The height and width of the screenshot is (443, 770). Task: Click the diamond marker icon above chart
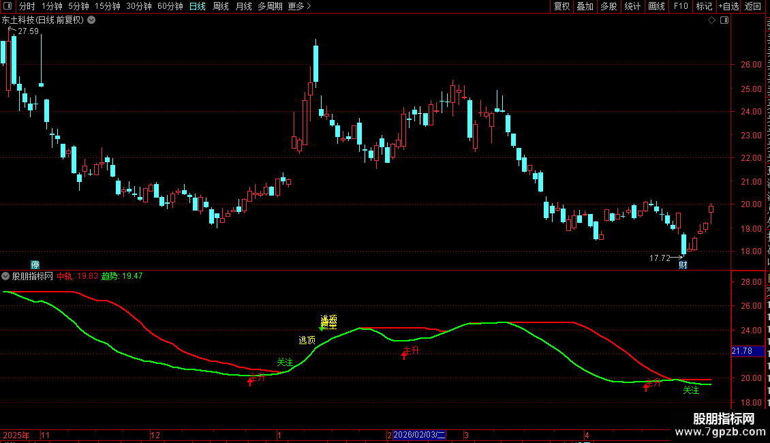(711, 20)
